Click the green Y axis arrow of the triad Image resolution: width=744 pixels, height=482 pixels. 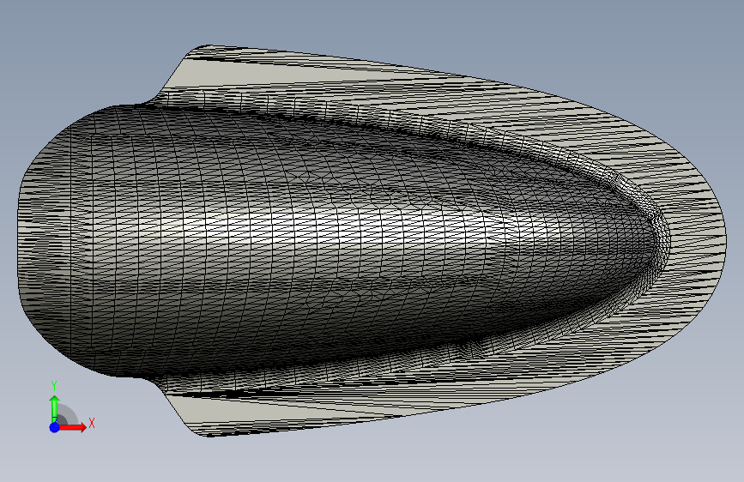tap(55, 408)
